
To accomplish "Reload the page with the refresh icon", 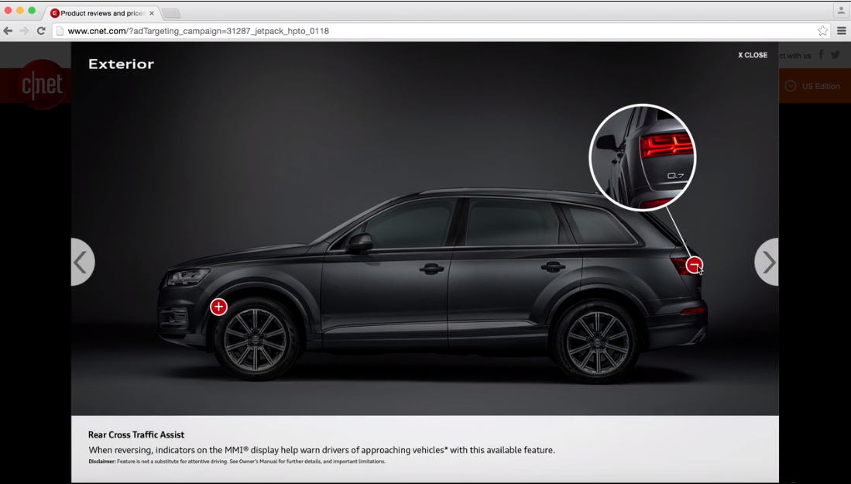I will click(x=41, y=31).
